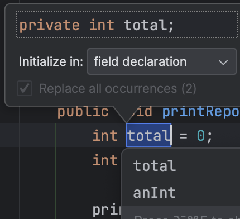Click the '0' literal in code
The height and width of the screenshot is (219, 240).
click(x=200, y=135)
